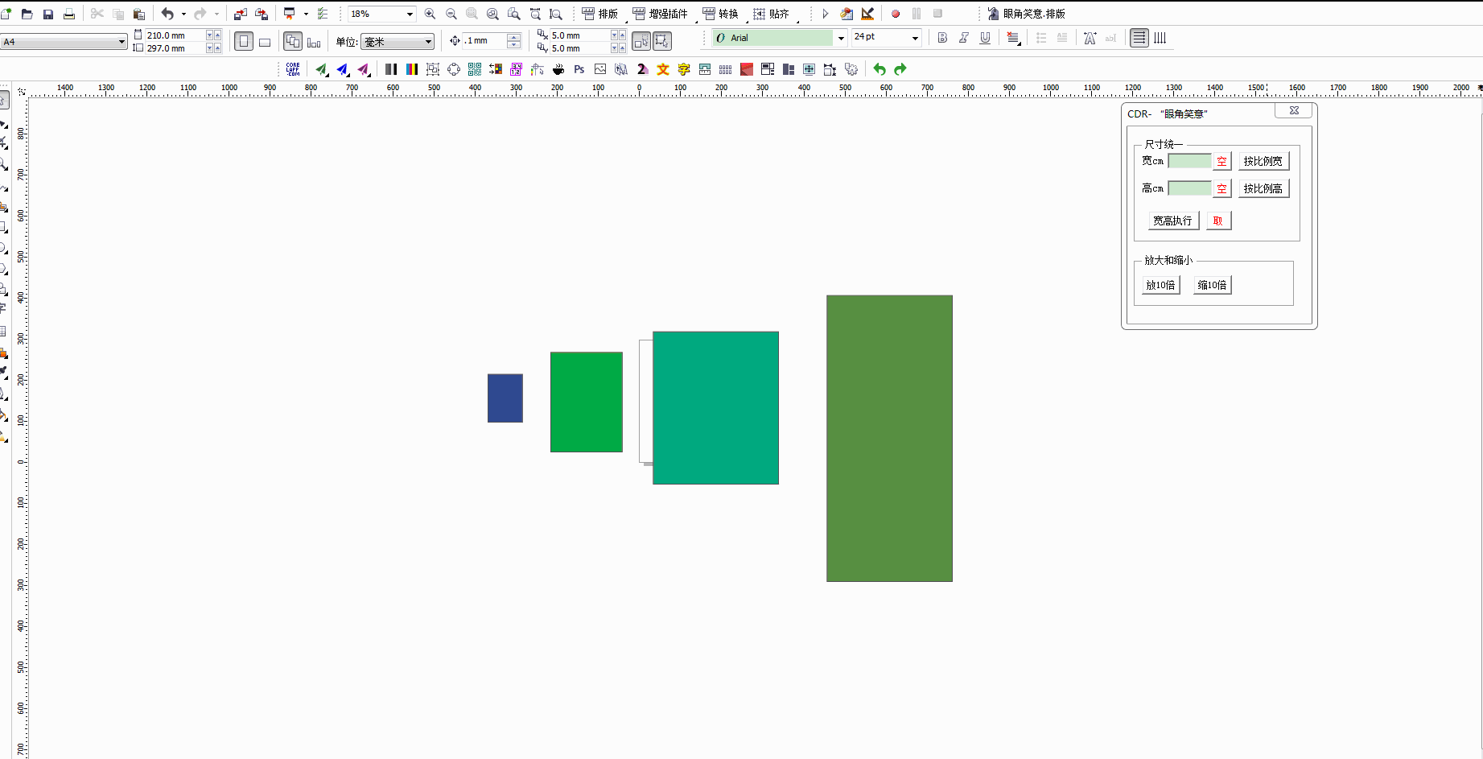Toggle horizontal text direction

1139,38
